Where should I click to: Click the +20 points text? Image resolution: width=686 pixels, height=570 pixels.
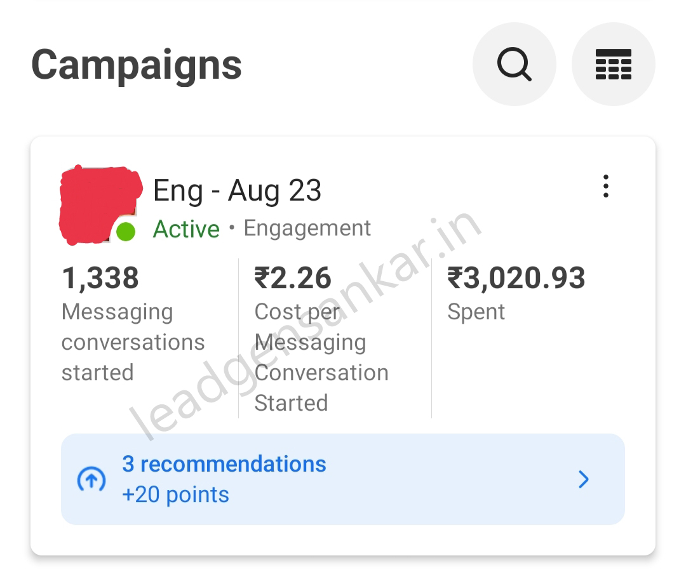[x=175, y=495]
